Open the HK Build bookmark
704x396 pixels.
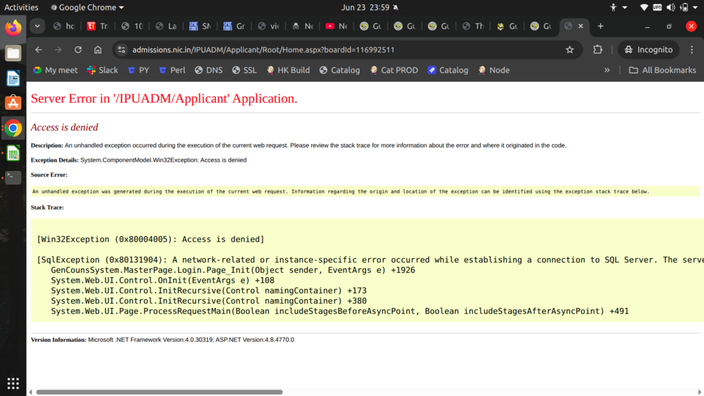[x=287, y=70]
